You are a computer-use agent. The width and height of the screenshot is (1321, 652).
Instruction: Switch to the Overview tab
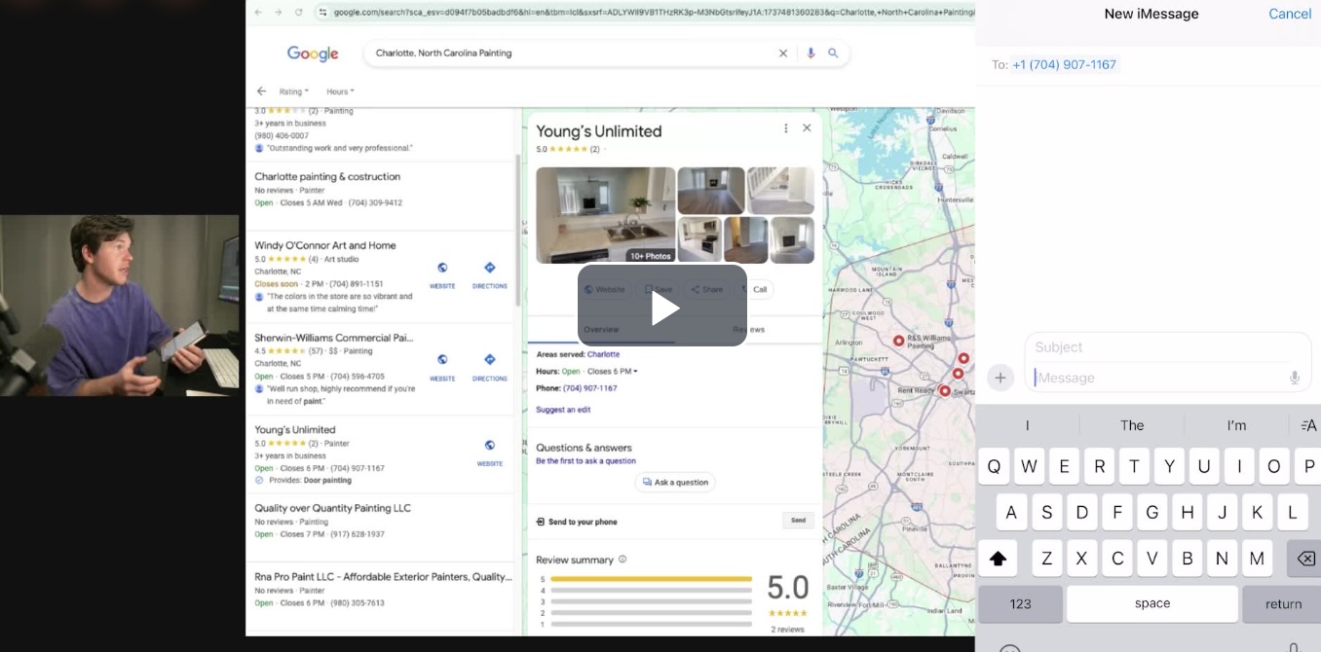coord(601,330)
